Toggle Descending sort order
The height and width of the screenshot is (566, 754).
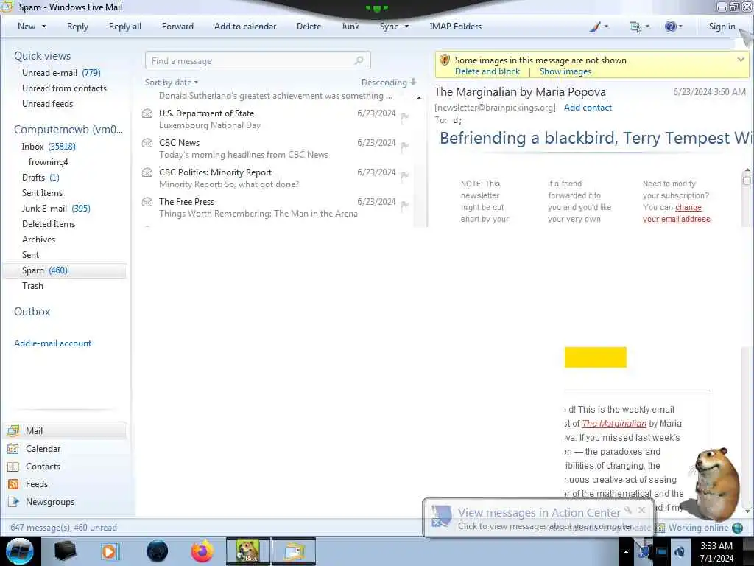389,83
